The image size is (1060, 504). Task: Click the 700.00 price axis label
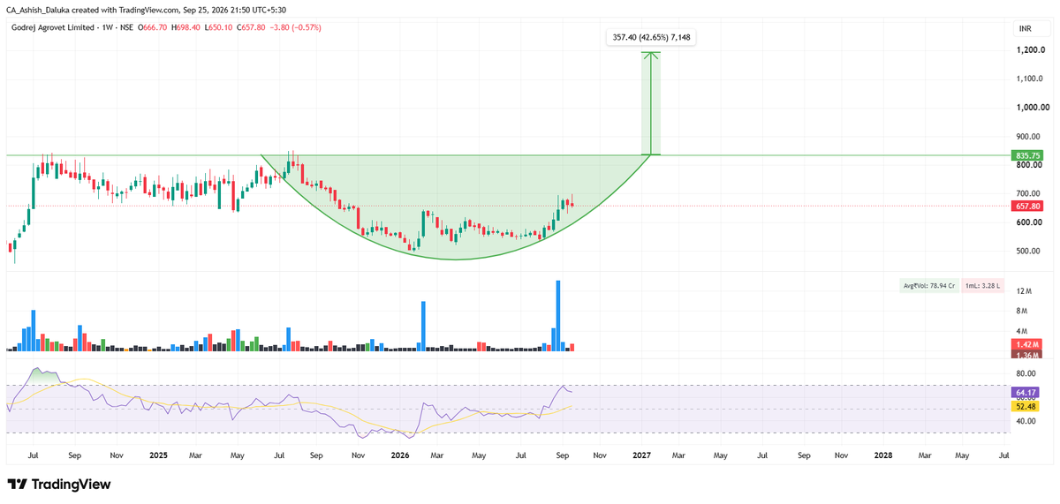(1028, 193)
